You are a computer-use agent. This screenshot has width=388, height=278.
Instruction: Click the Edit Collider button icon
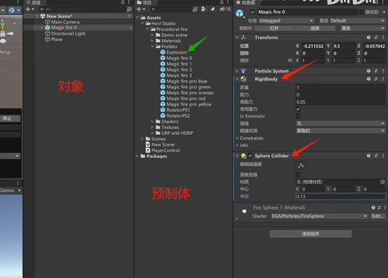[x=301, y=165]
